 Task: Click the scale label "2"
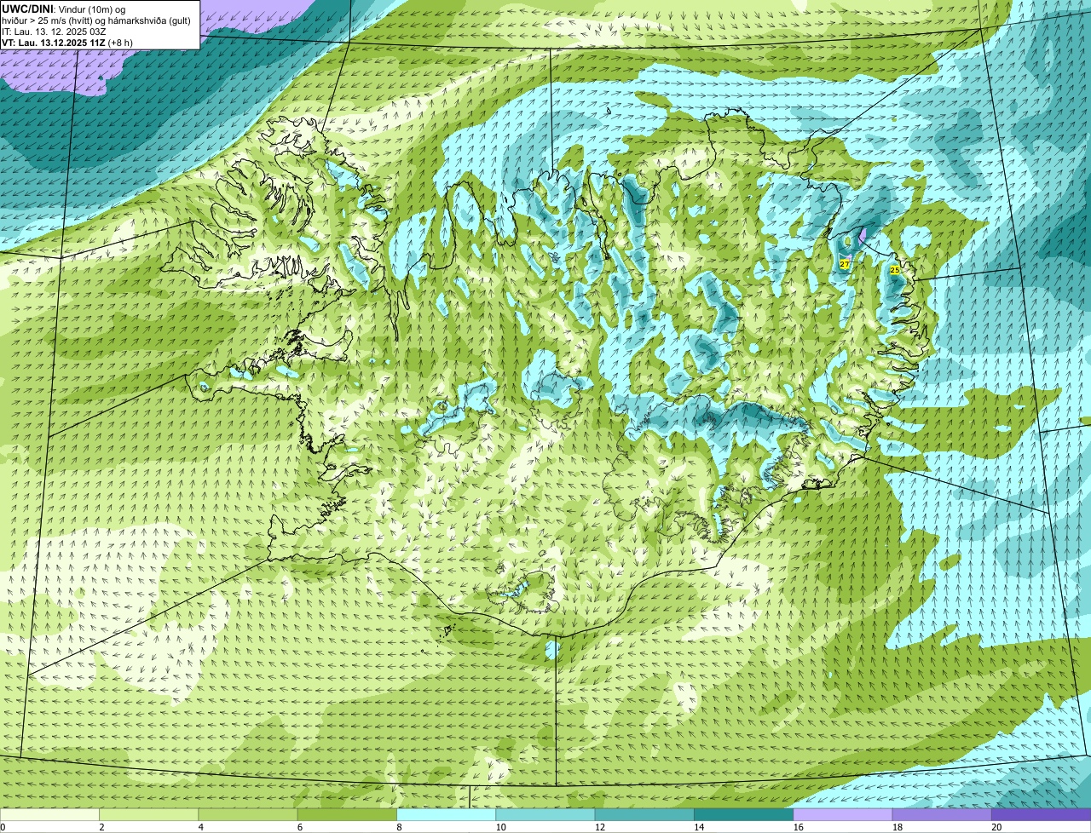[101, 827]
